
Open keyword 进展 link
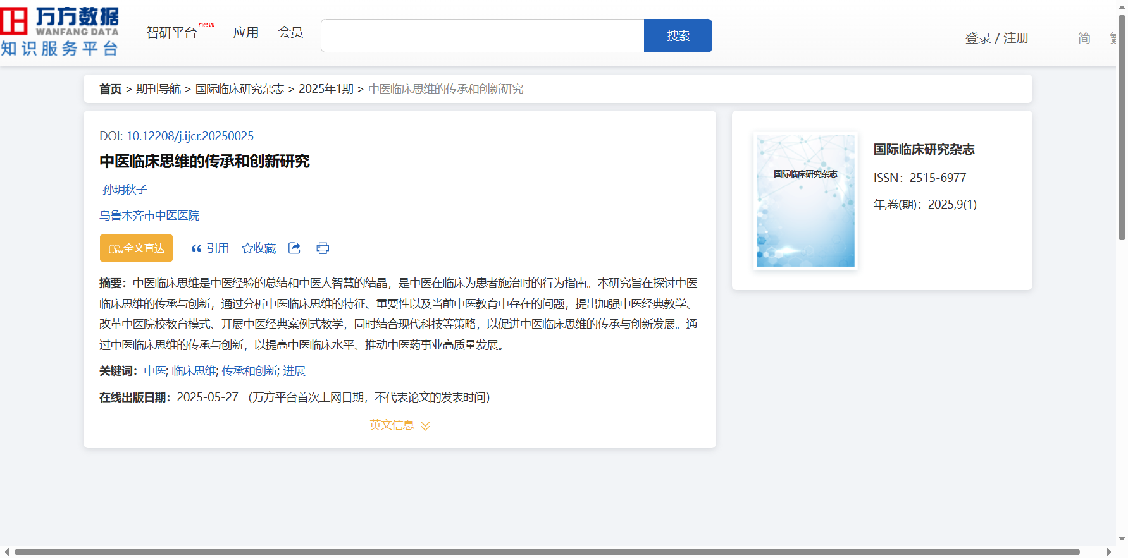coord(294,371)
